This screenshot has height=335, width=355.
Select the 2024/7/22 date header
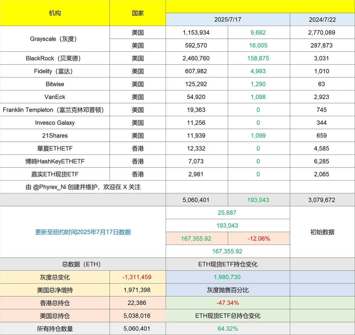[322, 19]
